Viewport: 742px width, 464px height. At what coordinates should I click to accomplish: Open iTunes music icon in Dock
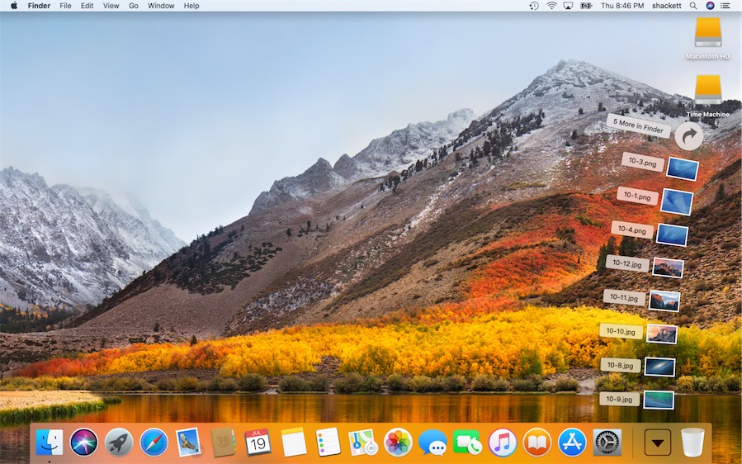(x=502, y=443)
